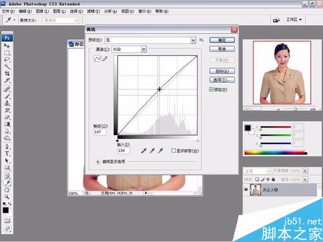
Task: Open the 编辑(E) menu
Action: point(25,11)
